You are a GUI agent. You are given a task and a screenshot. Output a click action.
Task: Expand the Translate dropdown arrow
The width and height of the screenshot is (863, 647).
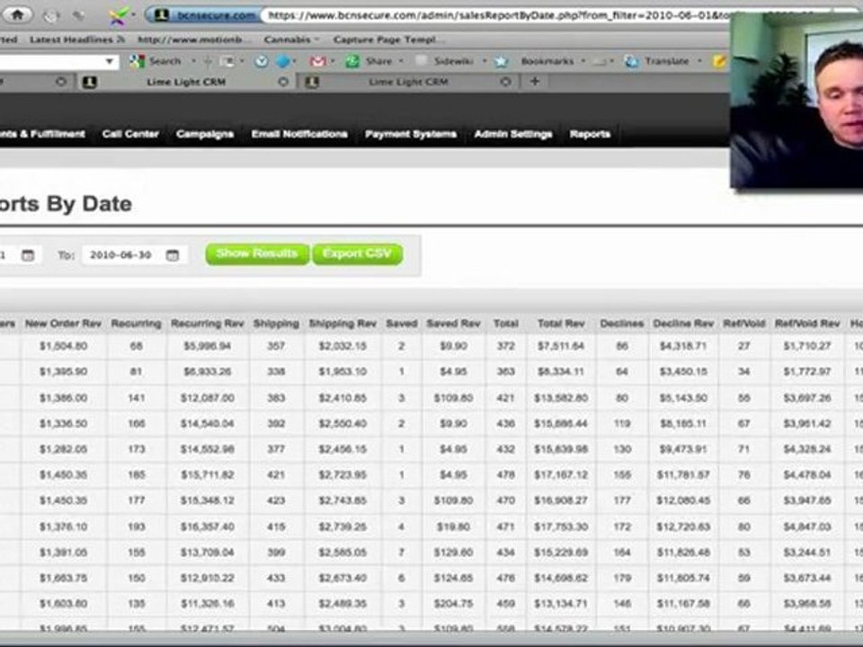coord(699,61)
